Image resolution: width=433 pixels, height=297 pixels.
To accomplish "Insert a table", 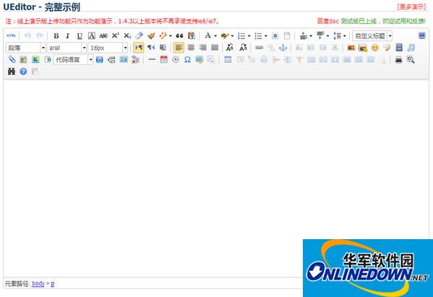I will pyautogui.click(x=228, y=59).
